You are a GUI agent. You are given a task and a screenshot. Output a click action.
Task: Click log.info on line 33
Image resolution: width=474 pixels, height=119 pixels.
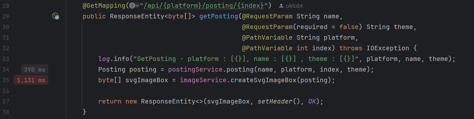114,59
